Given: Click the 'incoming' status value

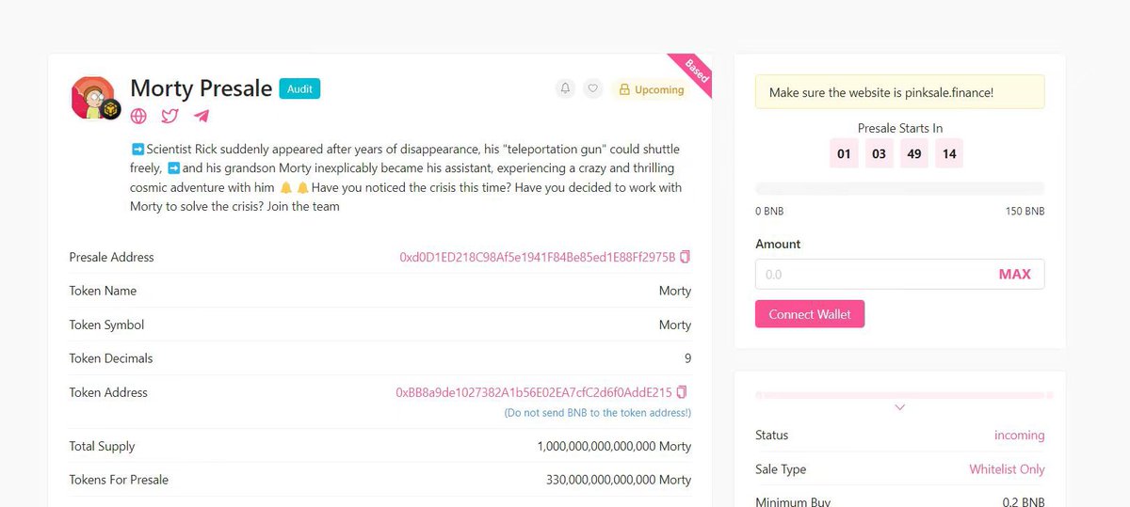Looking at the screenshot, I should (x=1019, y=435).
